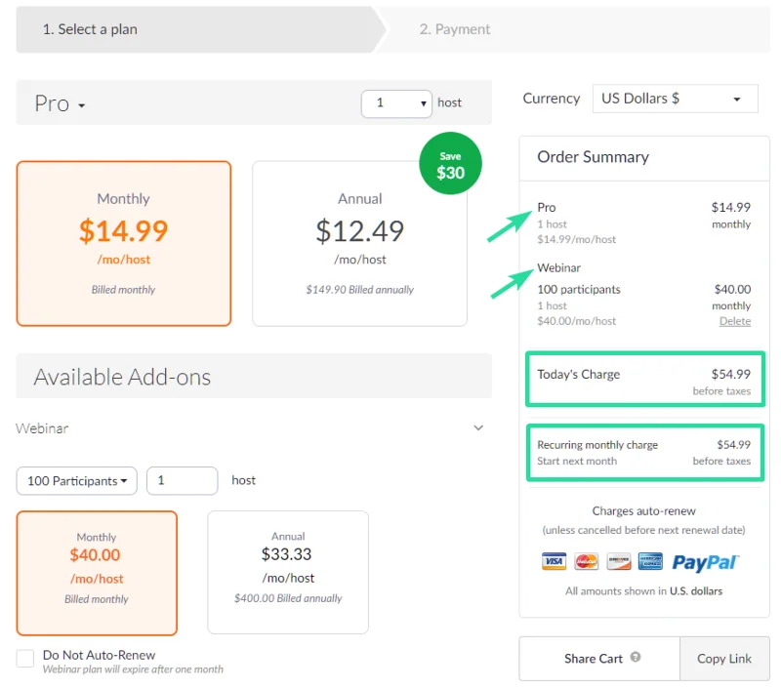Click the 1. Select a plan step

[x=90, y=29]
